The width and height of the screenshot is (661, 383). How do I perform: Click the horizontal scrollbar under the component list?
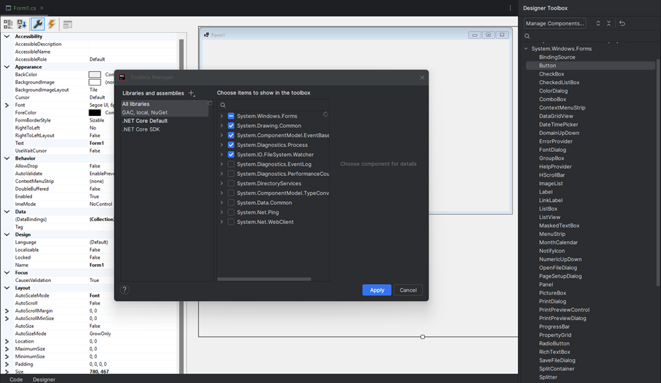point(264,279)
